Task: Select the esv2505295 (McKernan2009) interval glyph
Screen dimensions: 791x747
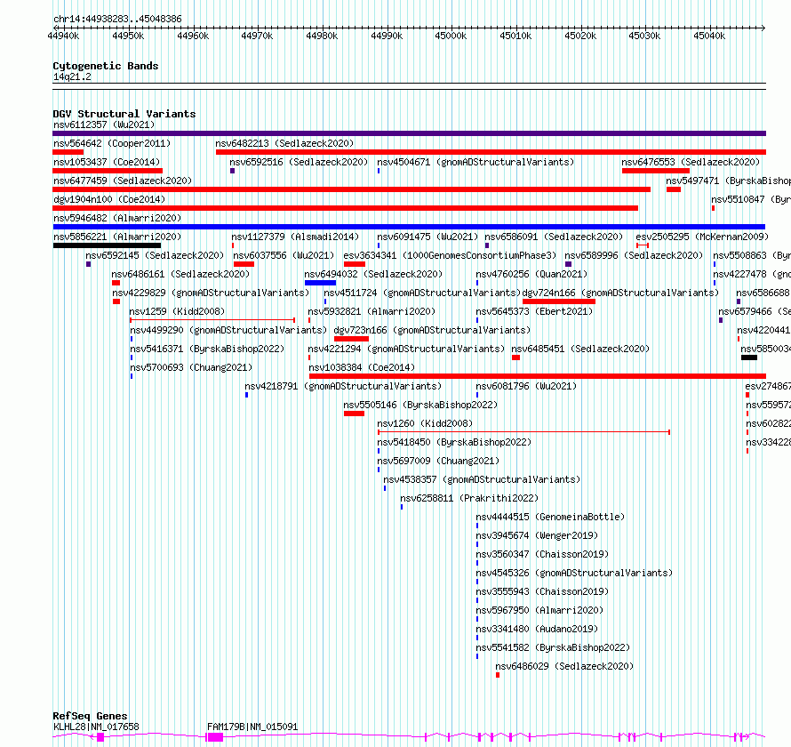Action: coord(643,245)
